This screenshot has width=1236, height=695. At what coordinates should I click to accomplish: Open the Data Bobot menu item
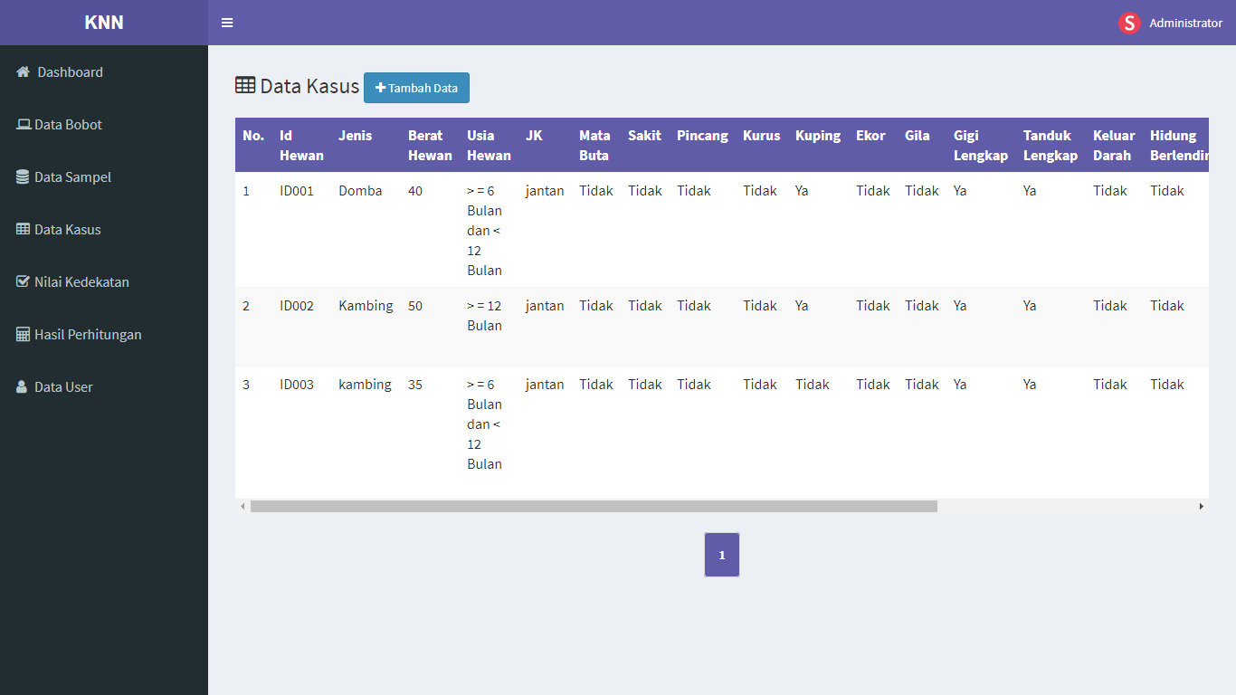(104, 124)
